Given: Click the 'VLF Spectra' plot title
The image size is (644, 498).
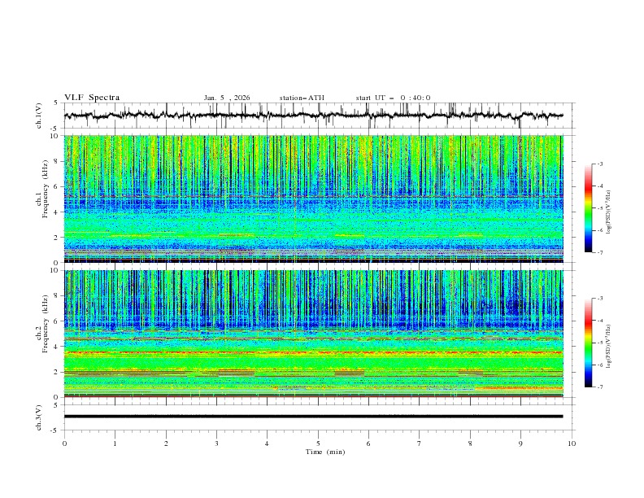Looking at the screenshot, I should point(92,98).
